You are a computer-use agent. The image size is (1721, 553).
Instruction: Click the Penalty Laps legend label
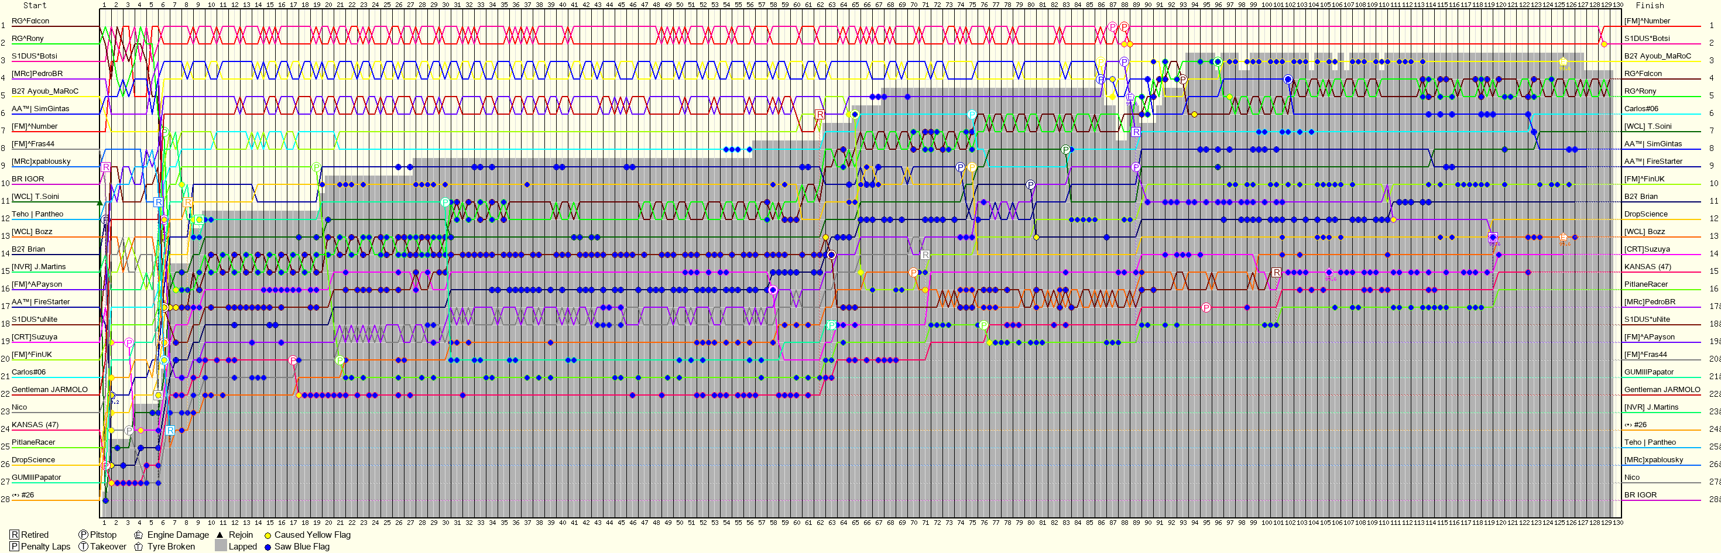pyautogui.click(x=46, y=547)
